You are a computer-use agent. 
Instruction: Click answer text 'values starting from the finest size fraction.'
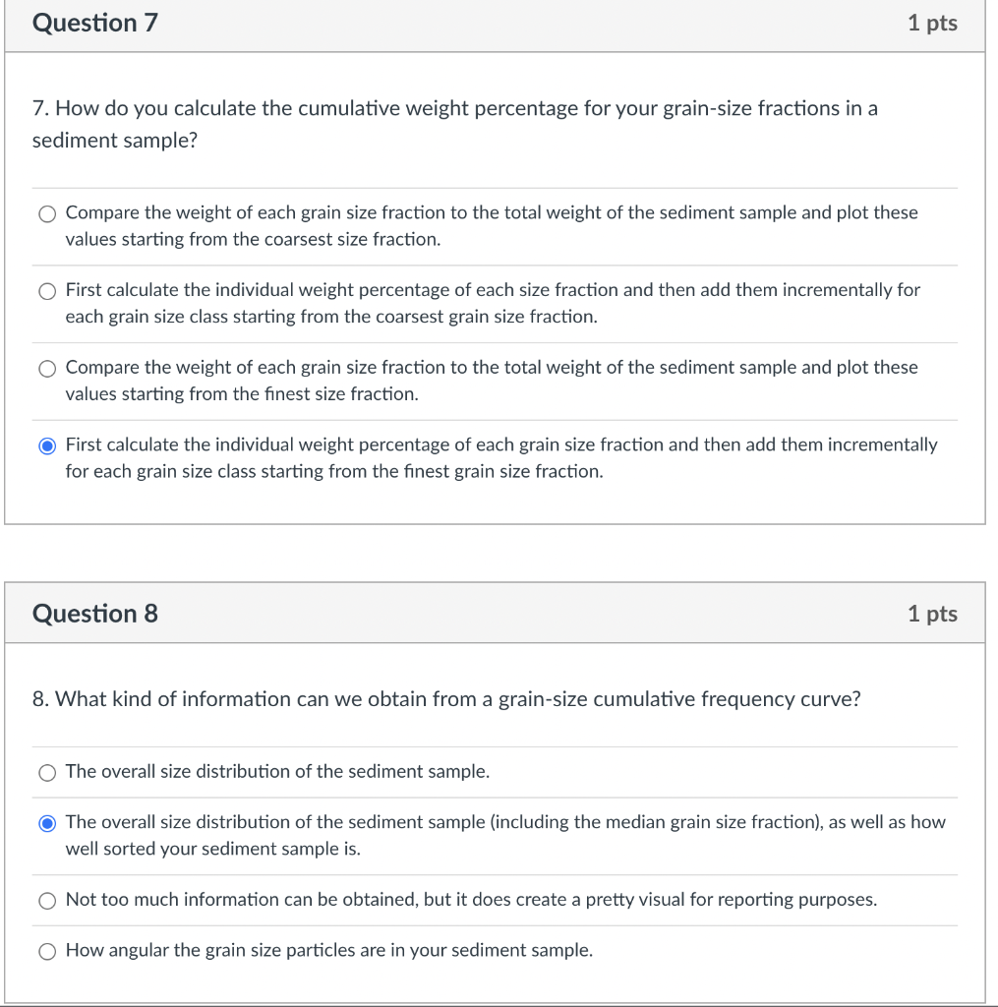coord(242,393)
